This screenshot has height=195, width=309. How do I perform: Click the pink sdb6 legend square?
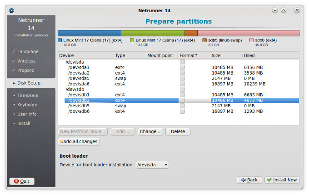[x=252, y=40]
